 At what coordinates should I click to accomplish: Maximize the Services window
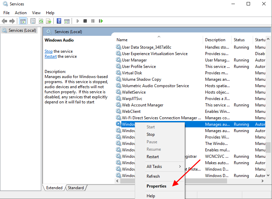point(248,4)
